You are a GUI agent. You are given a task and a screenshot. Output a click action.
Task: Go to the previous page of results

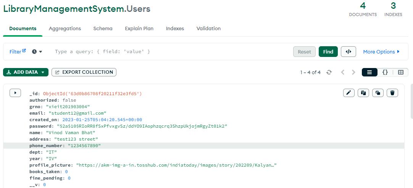[342, 72]
